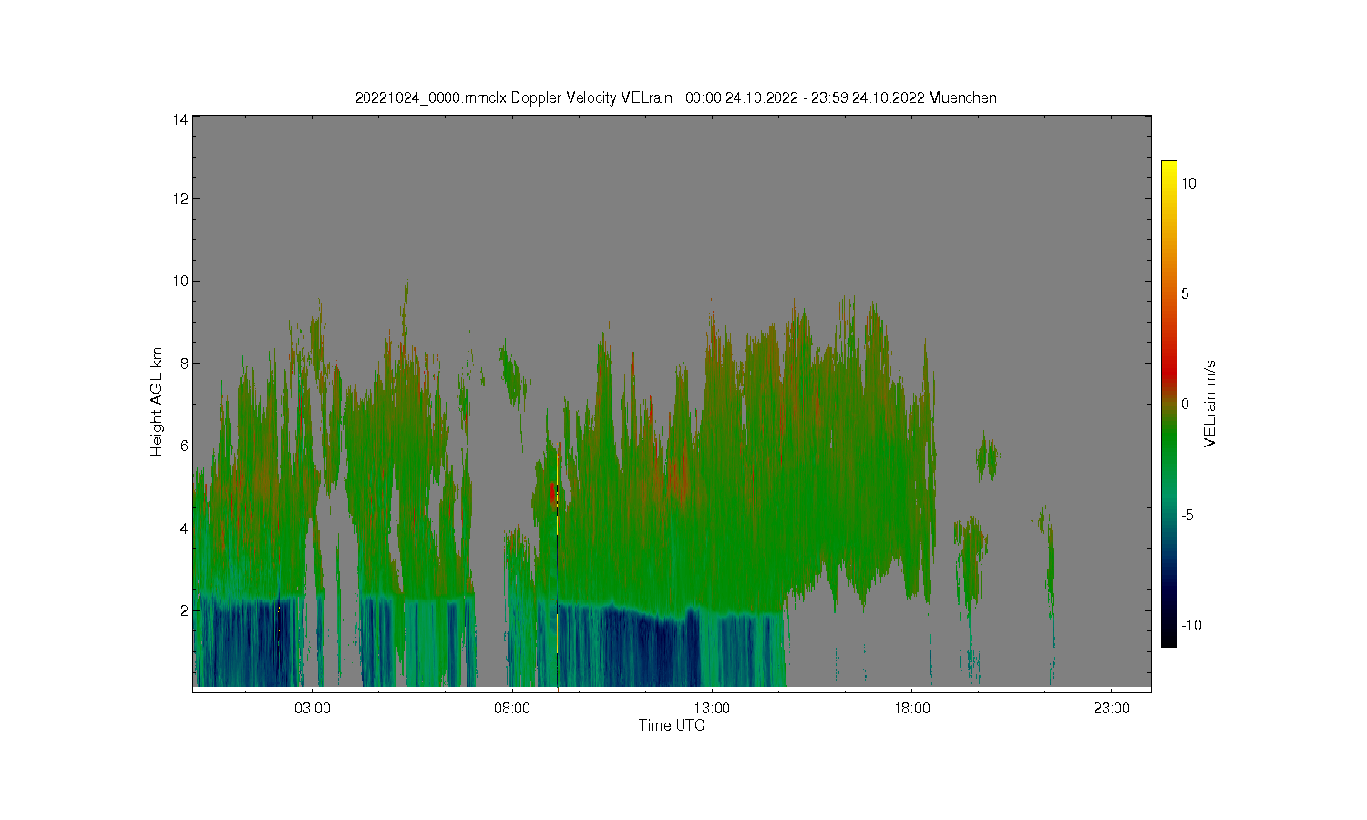1367x820 pixels.
Task: Click the height tick label 2
Action: (184, 610)
